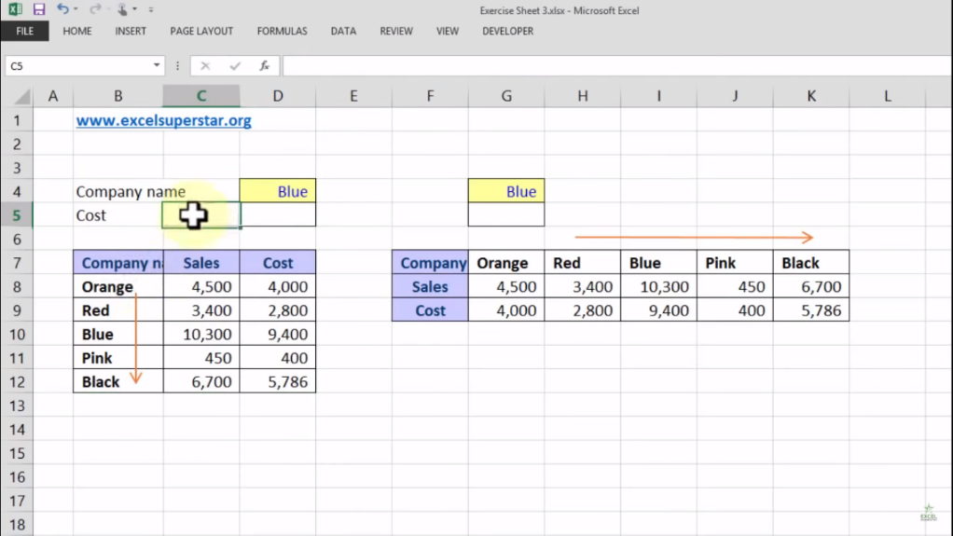This screenshot has width=953, height=536.
Task: Click the Excel application icon
Action: pyautogui.click(x=15, y=9)
